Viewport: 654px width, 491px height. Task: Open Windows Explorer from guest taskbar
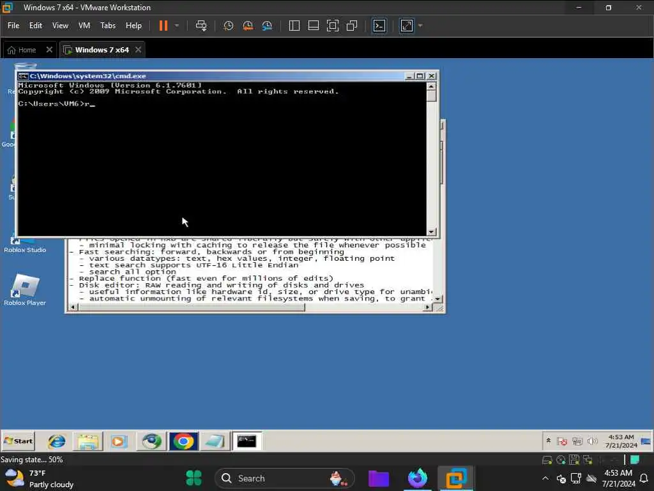(x=88, y=441)
